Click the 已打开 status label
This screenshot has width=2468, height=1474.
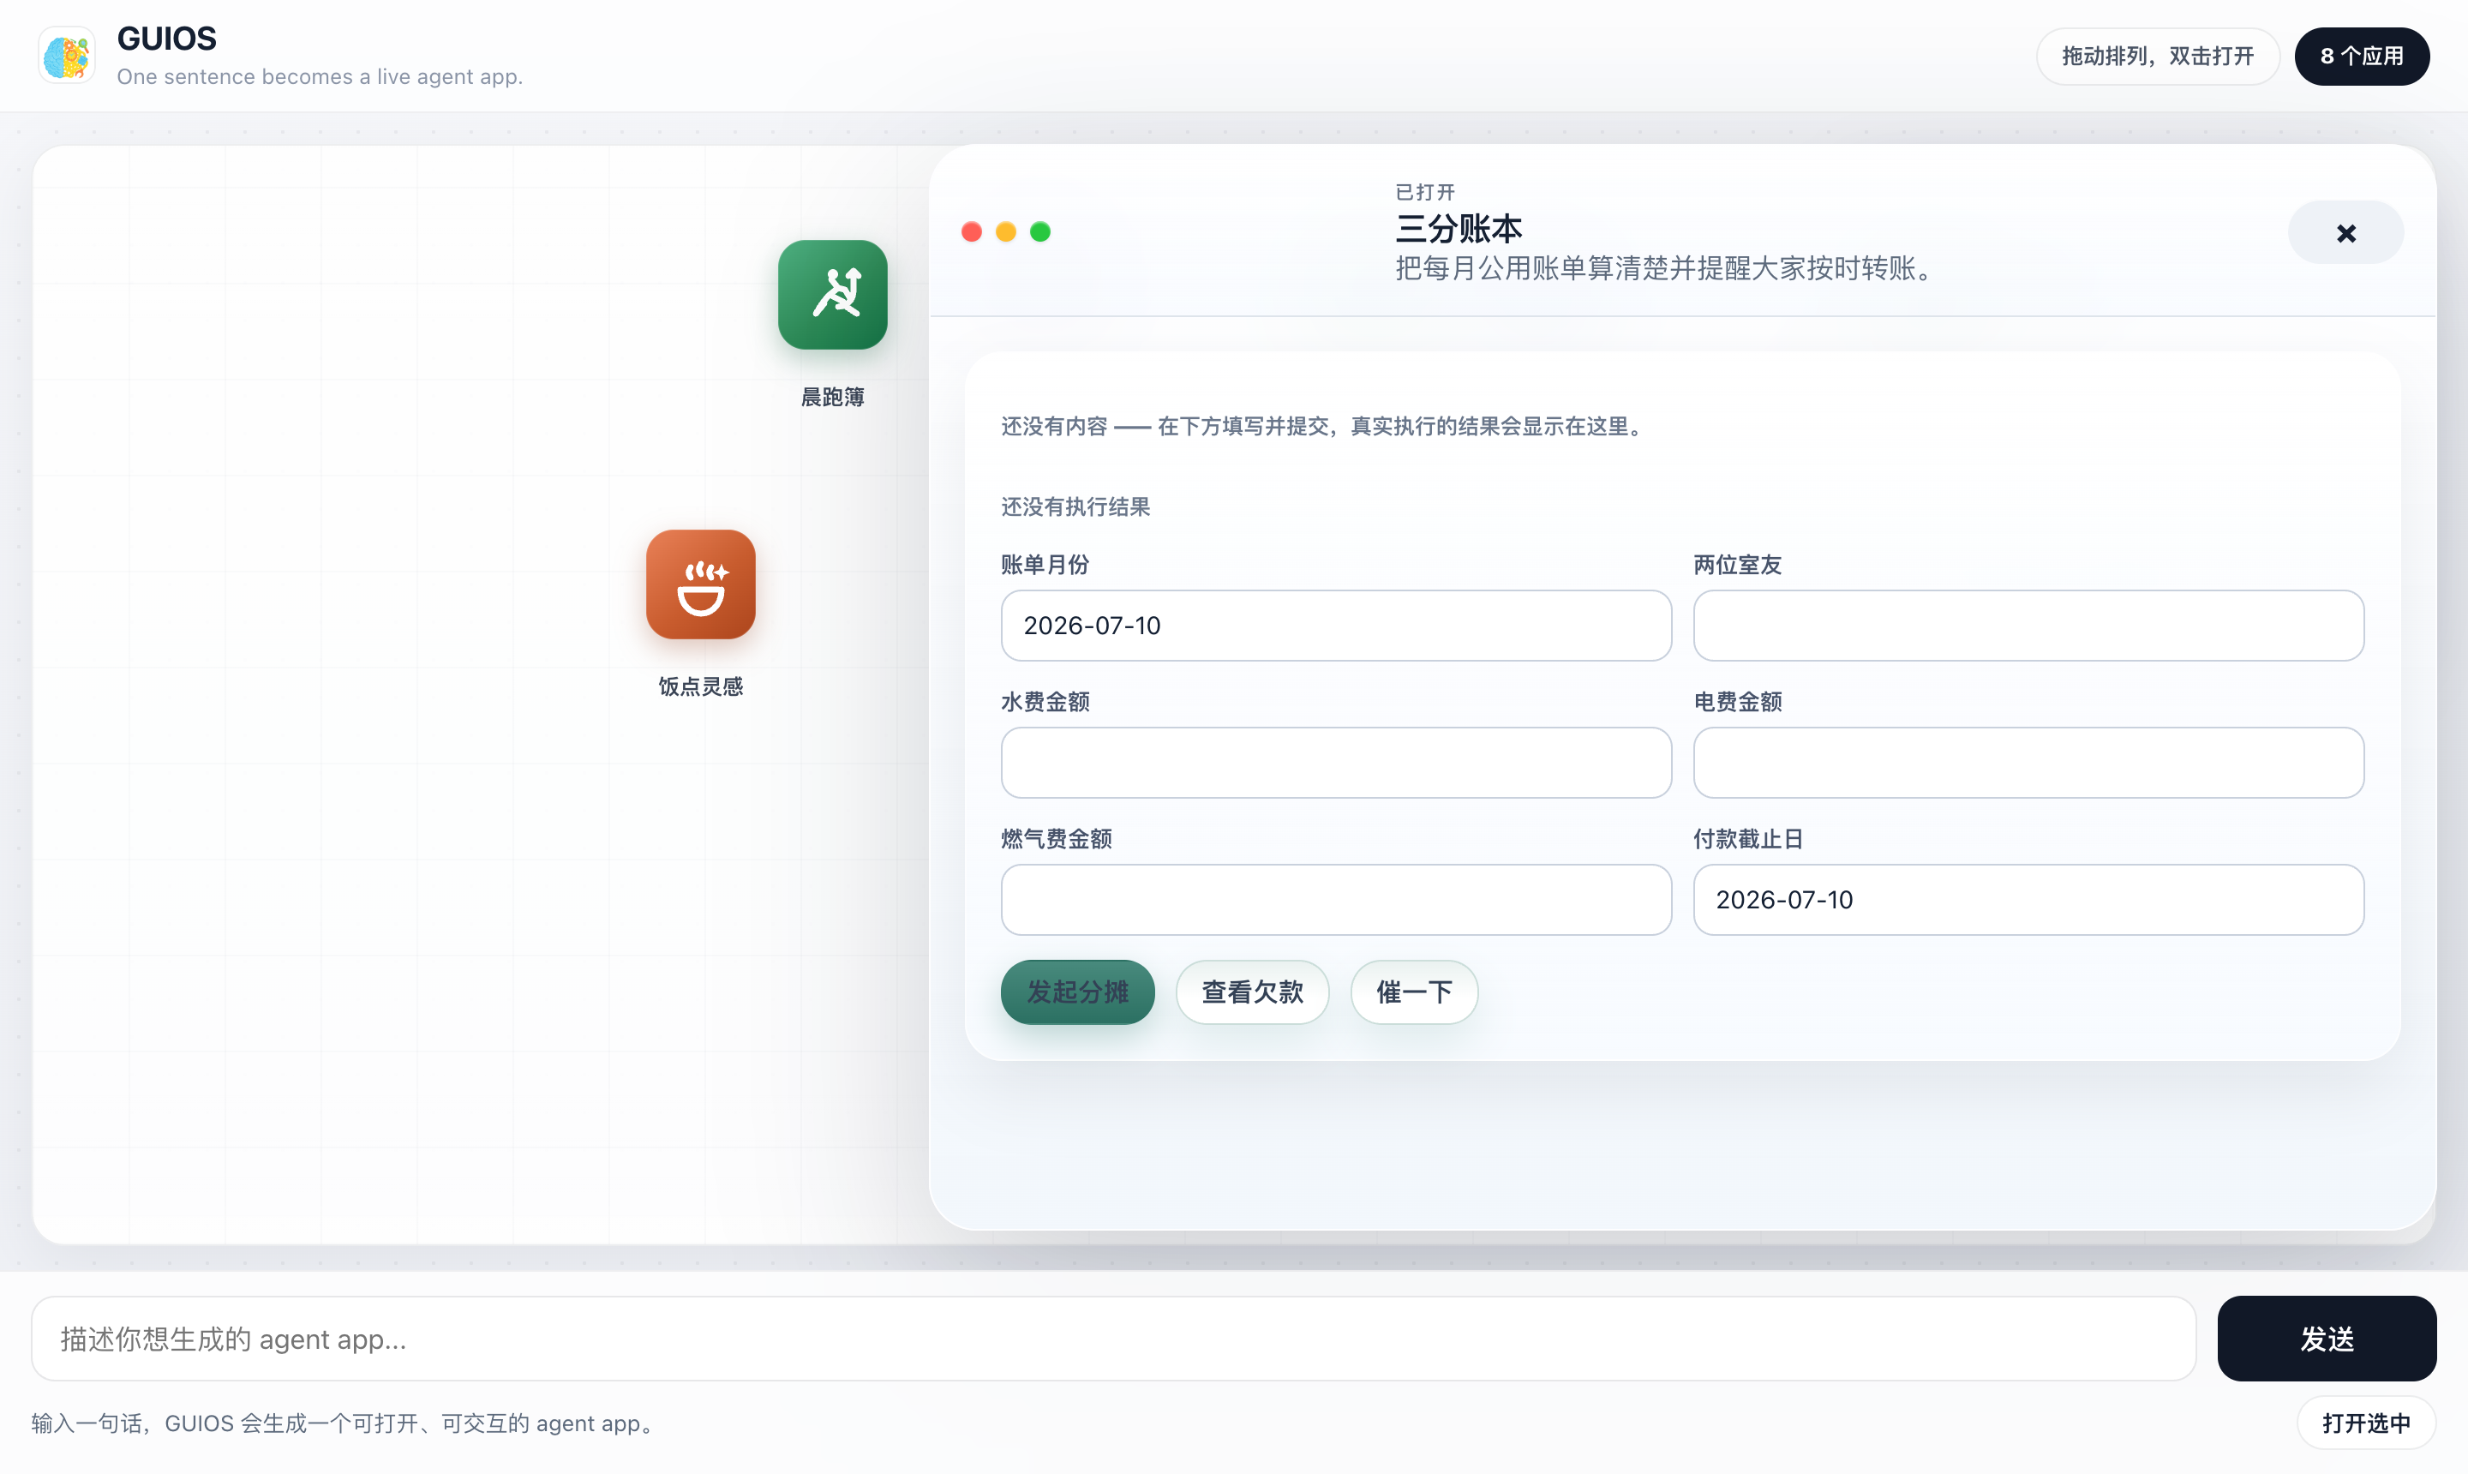tap(1425, 192)
